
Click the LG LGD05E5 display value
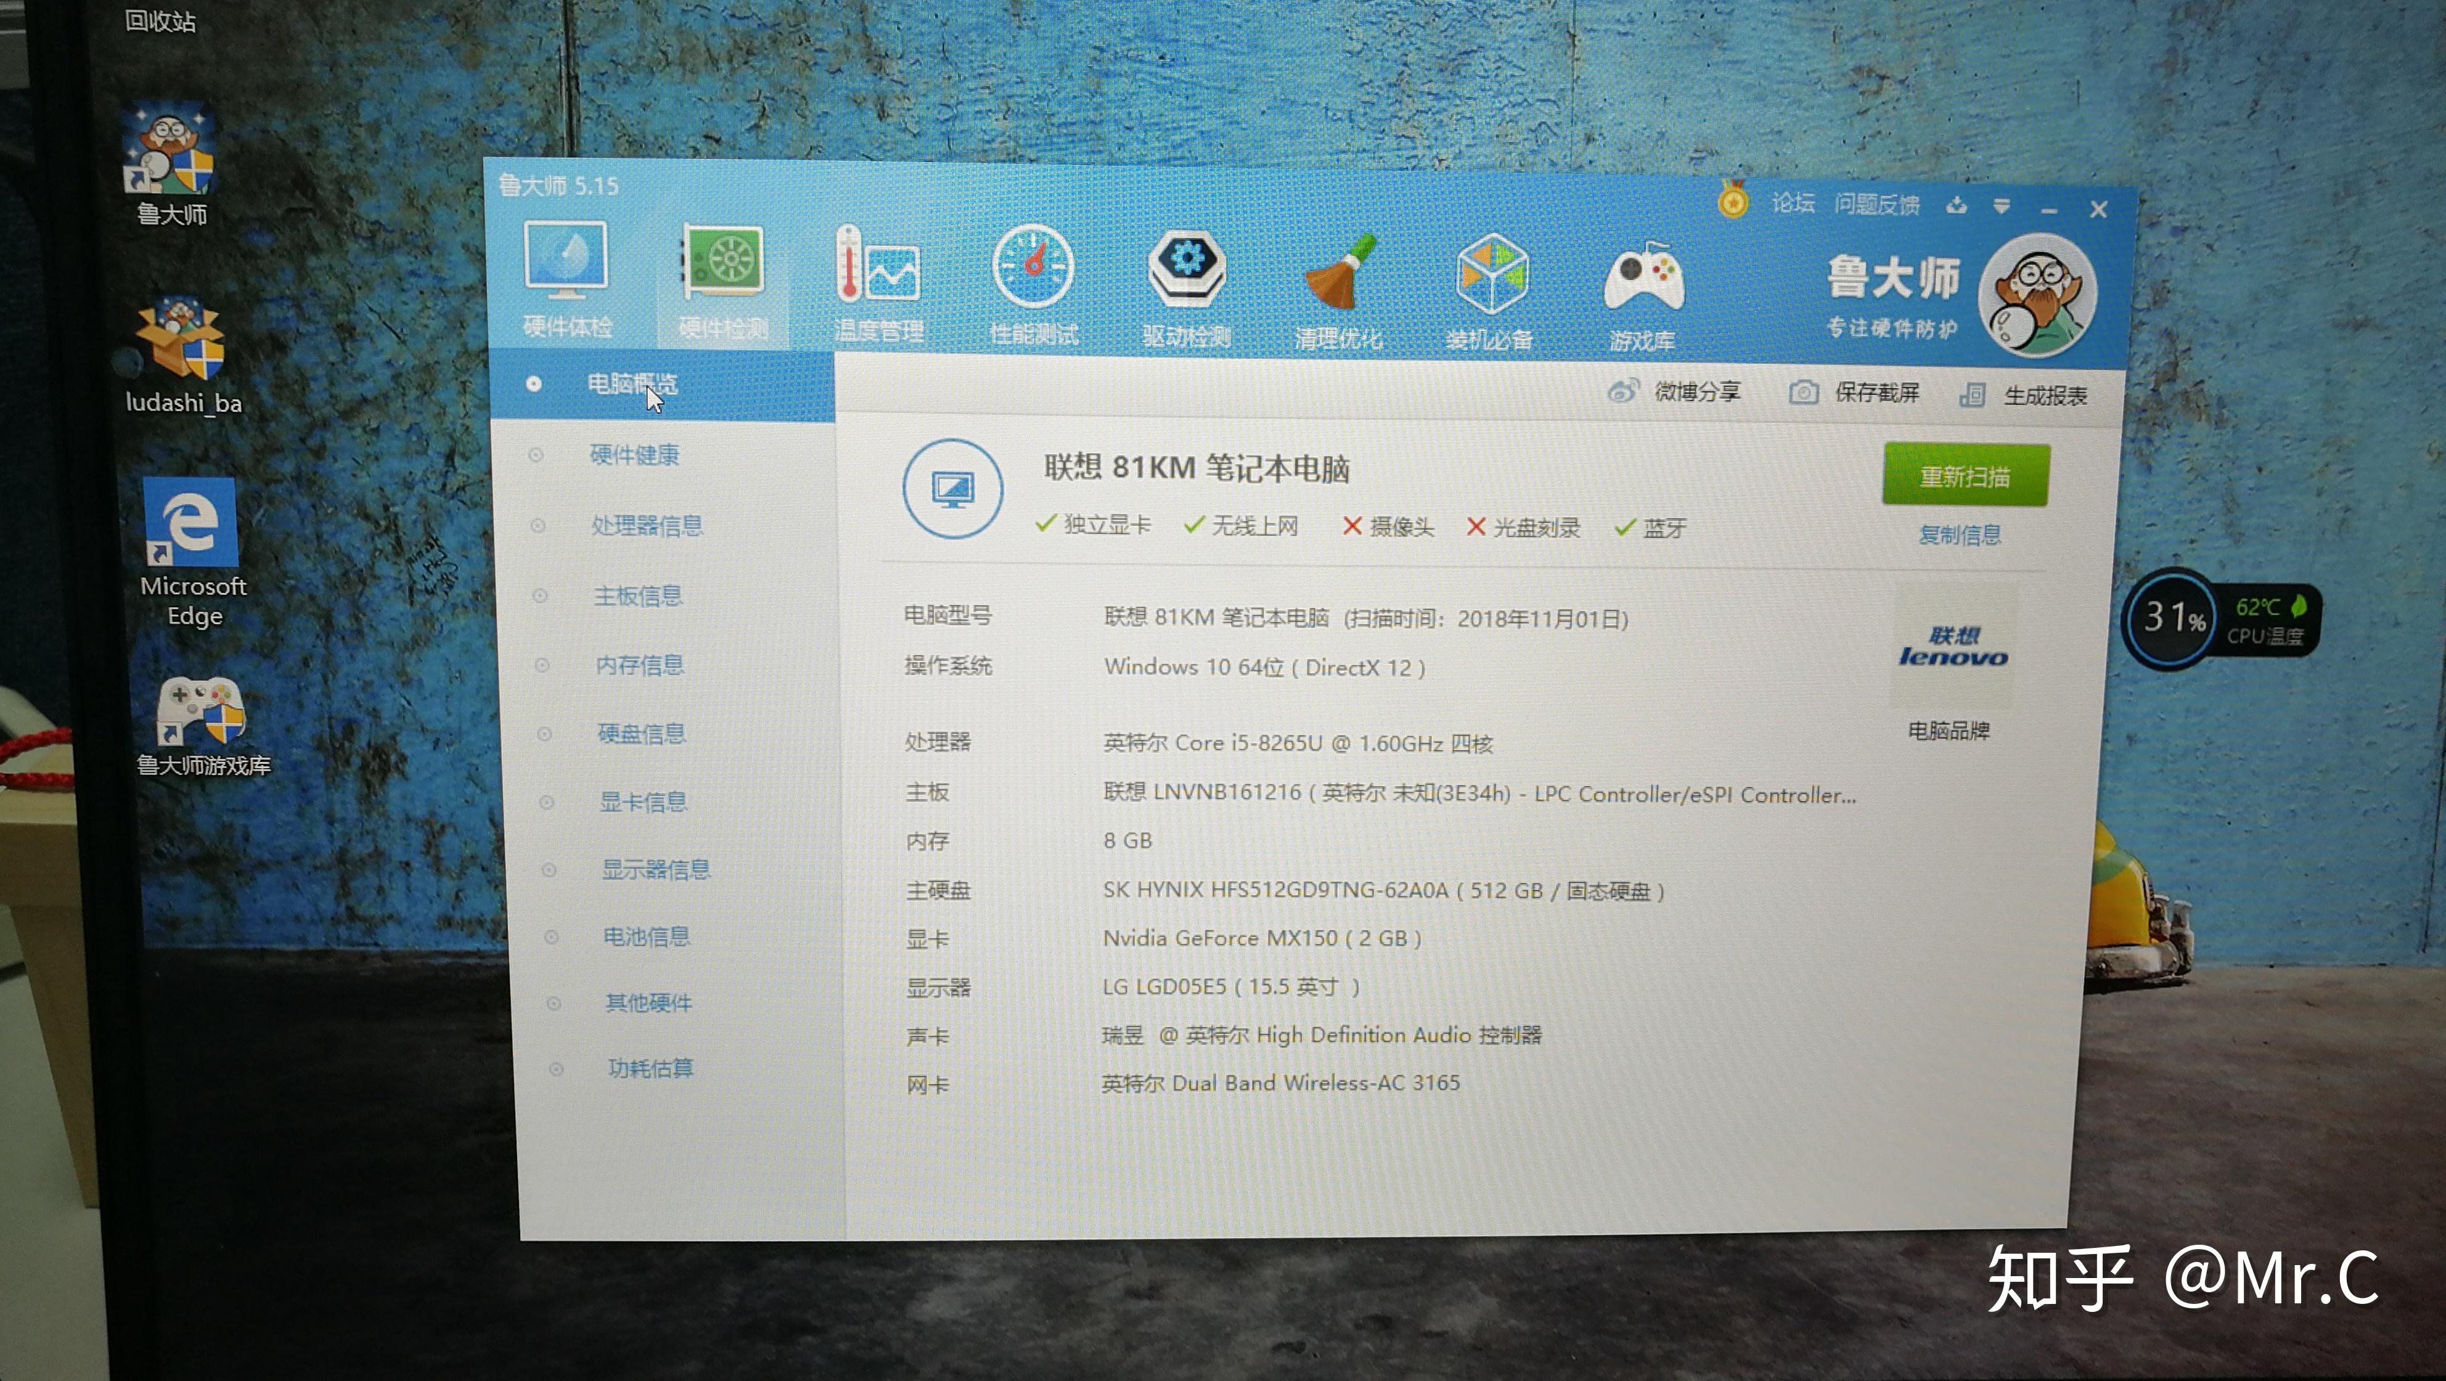click(1230, 987)
